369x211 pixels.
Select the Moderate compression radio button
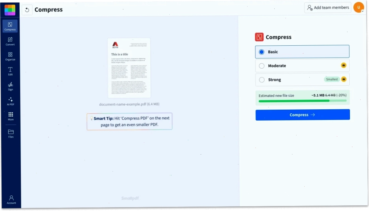(262, 66)
